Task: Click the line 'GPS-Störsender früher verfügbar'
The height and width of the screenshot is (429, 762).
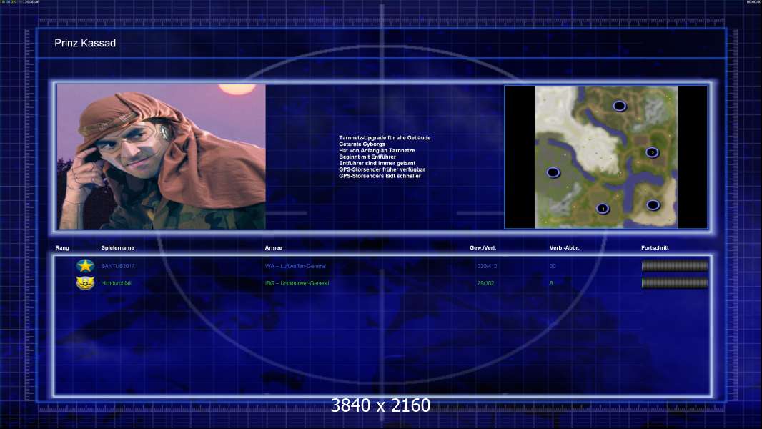Action: point(382,169)
